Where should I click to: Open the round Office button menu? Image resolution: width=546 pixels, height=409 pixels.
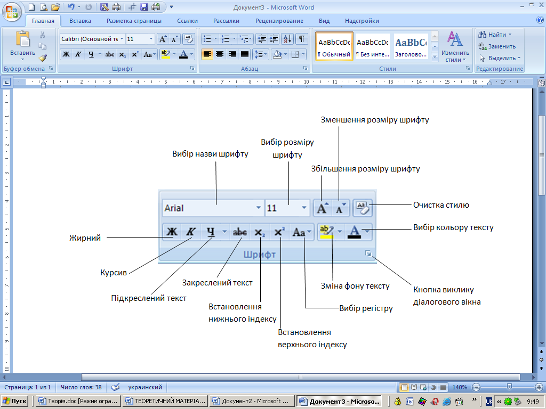tap(12, 11)
